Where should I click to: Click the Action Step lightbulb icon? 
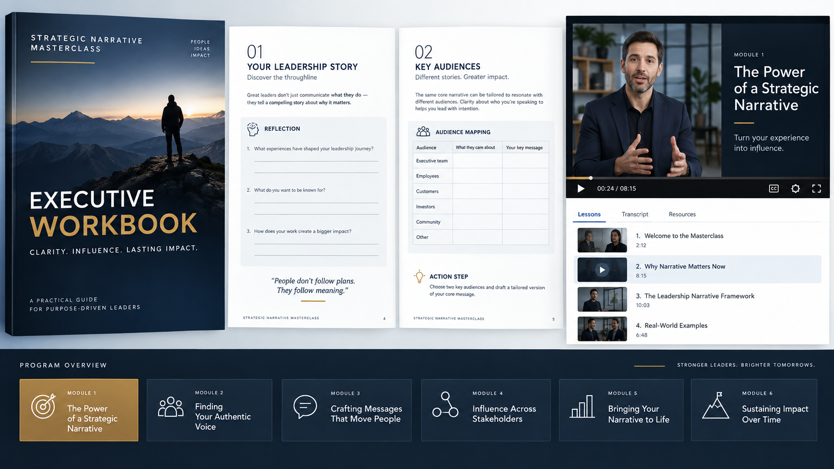[419, 277]
